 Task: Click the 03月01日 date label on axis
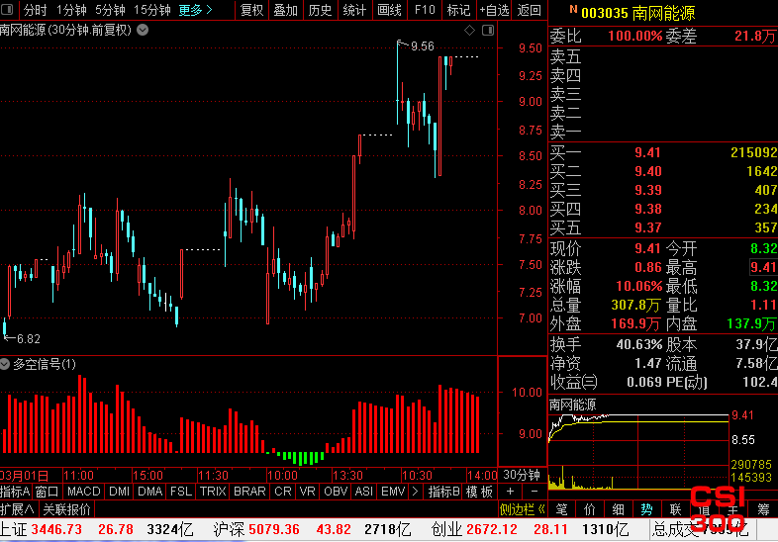point(25,476)
